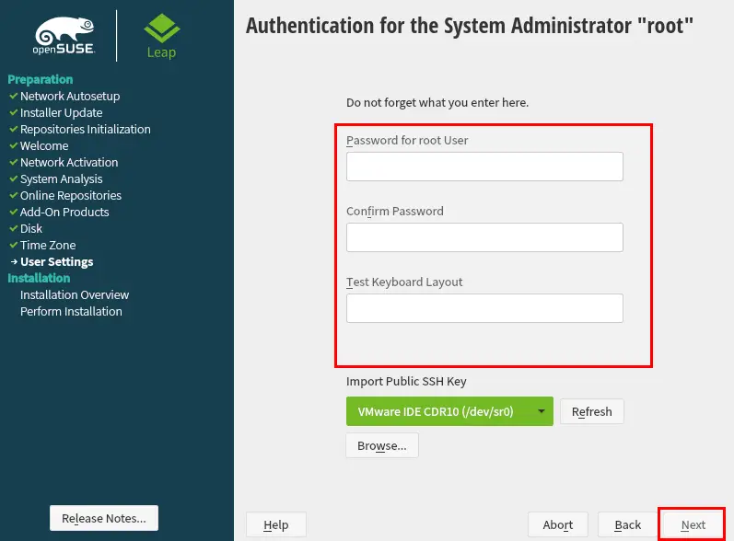Click the openSUSE chameleon logo
The height and width of the screenshot is (541, 734).
tap(64, 36)
